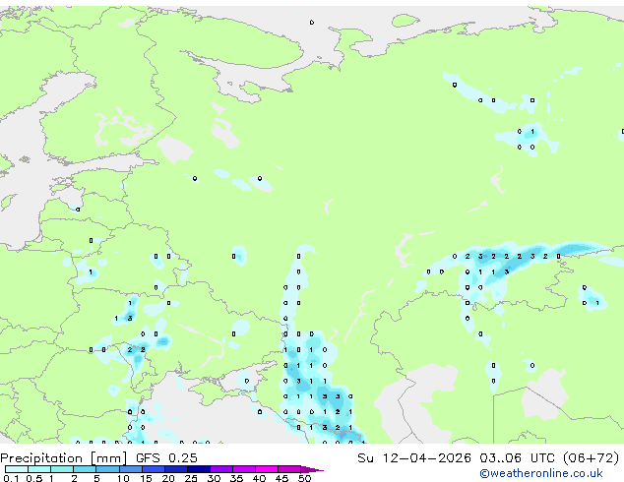Click the '45' legend scale label

click(281, 478)
